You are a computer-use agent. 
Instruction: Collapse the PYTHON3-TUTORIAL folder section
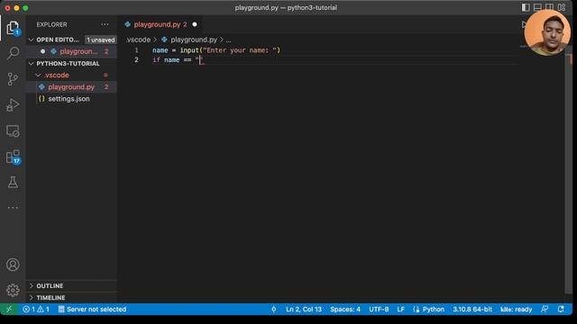[32, 64]
